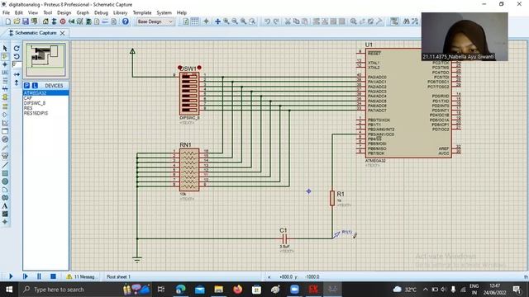Open the Base Design variant dropdown
529x297 pixels.
click(x=155, y=21)
